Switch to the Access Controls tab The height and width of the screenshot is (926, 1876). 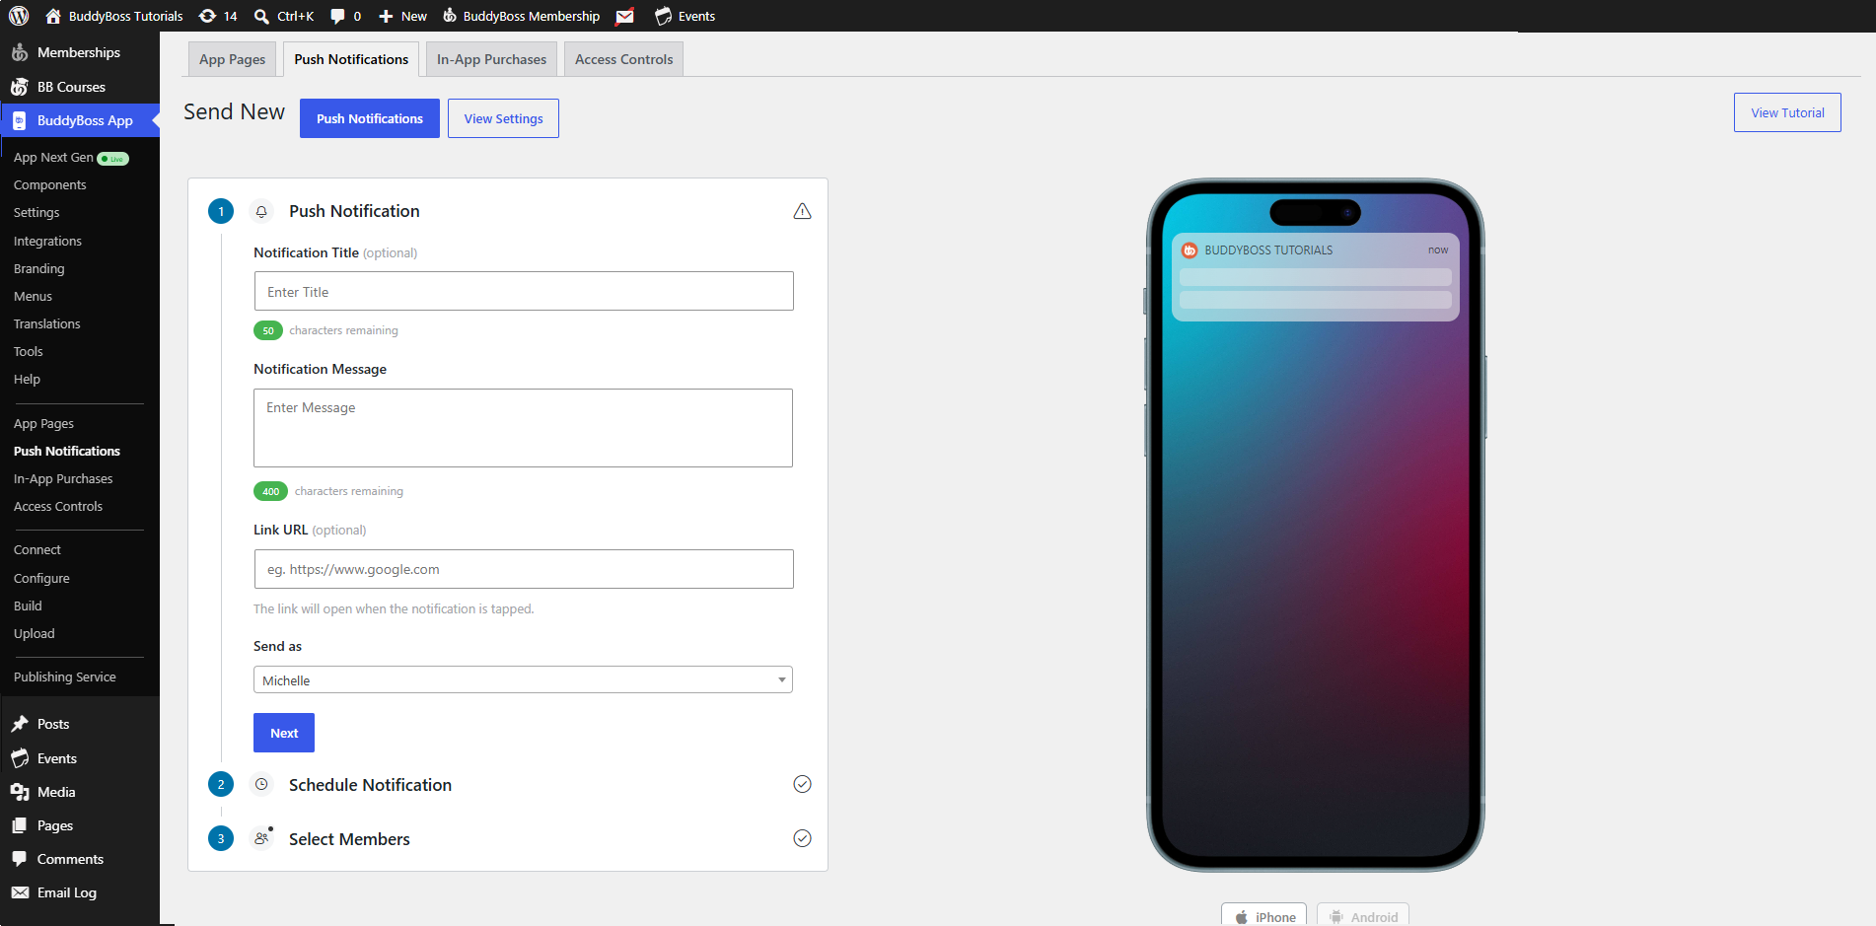click(623, 59)
